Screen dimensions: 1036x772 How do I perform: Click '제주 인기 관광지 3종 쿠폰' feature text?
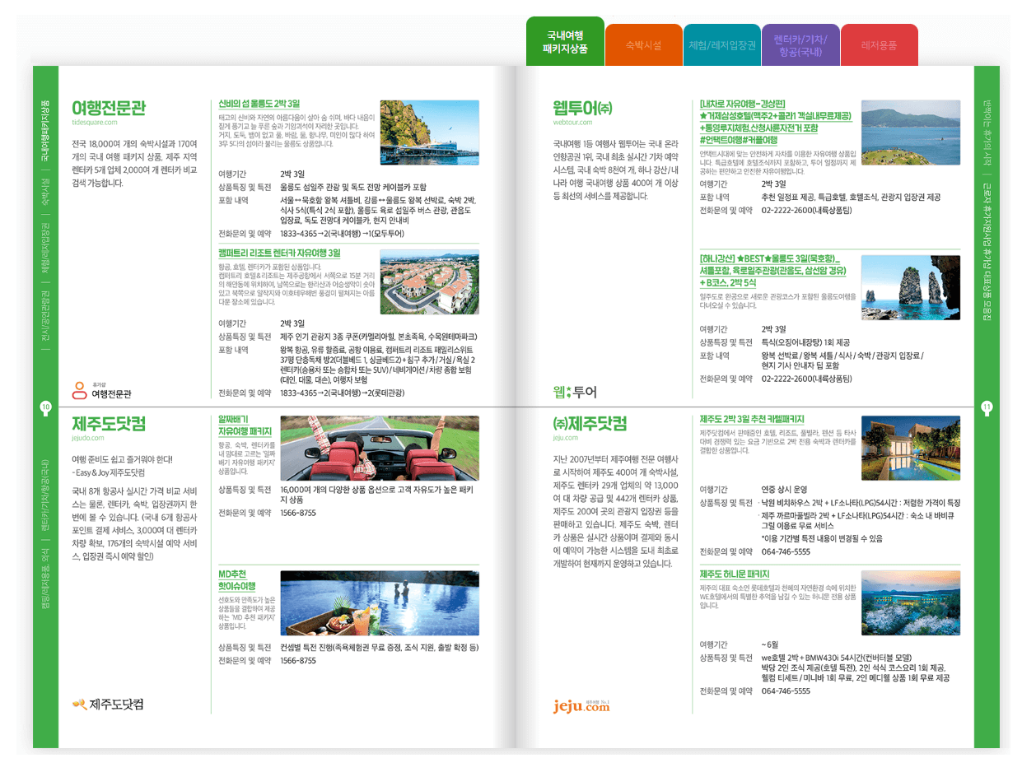(x=379, y=337)
